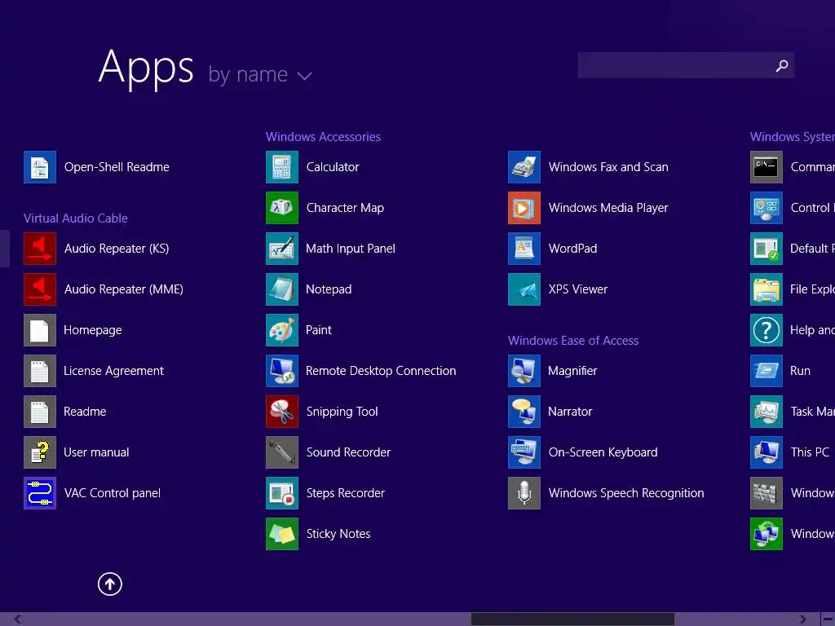The width and height of the screenshot is (835, 626).
Task: Start Windows Speech Recognition microphone icon
Action: 524,493
